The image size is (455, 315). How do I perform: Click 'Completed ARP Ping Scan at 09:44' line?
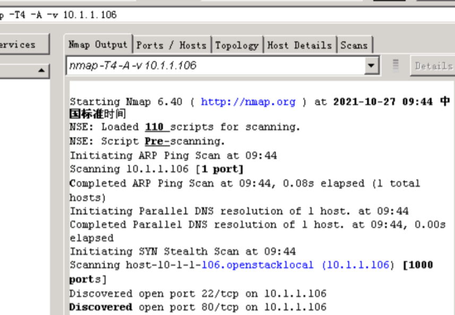pyautogui.click(x=245, y=191)
